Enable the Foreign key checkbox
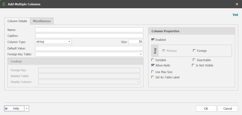The height and width of the screenshot is (115, 242). click(x=194, y=51)
